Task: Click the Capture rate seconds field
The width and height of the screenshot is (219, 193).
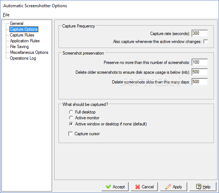Action: (199, 33)
